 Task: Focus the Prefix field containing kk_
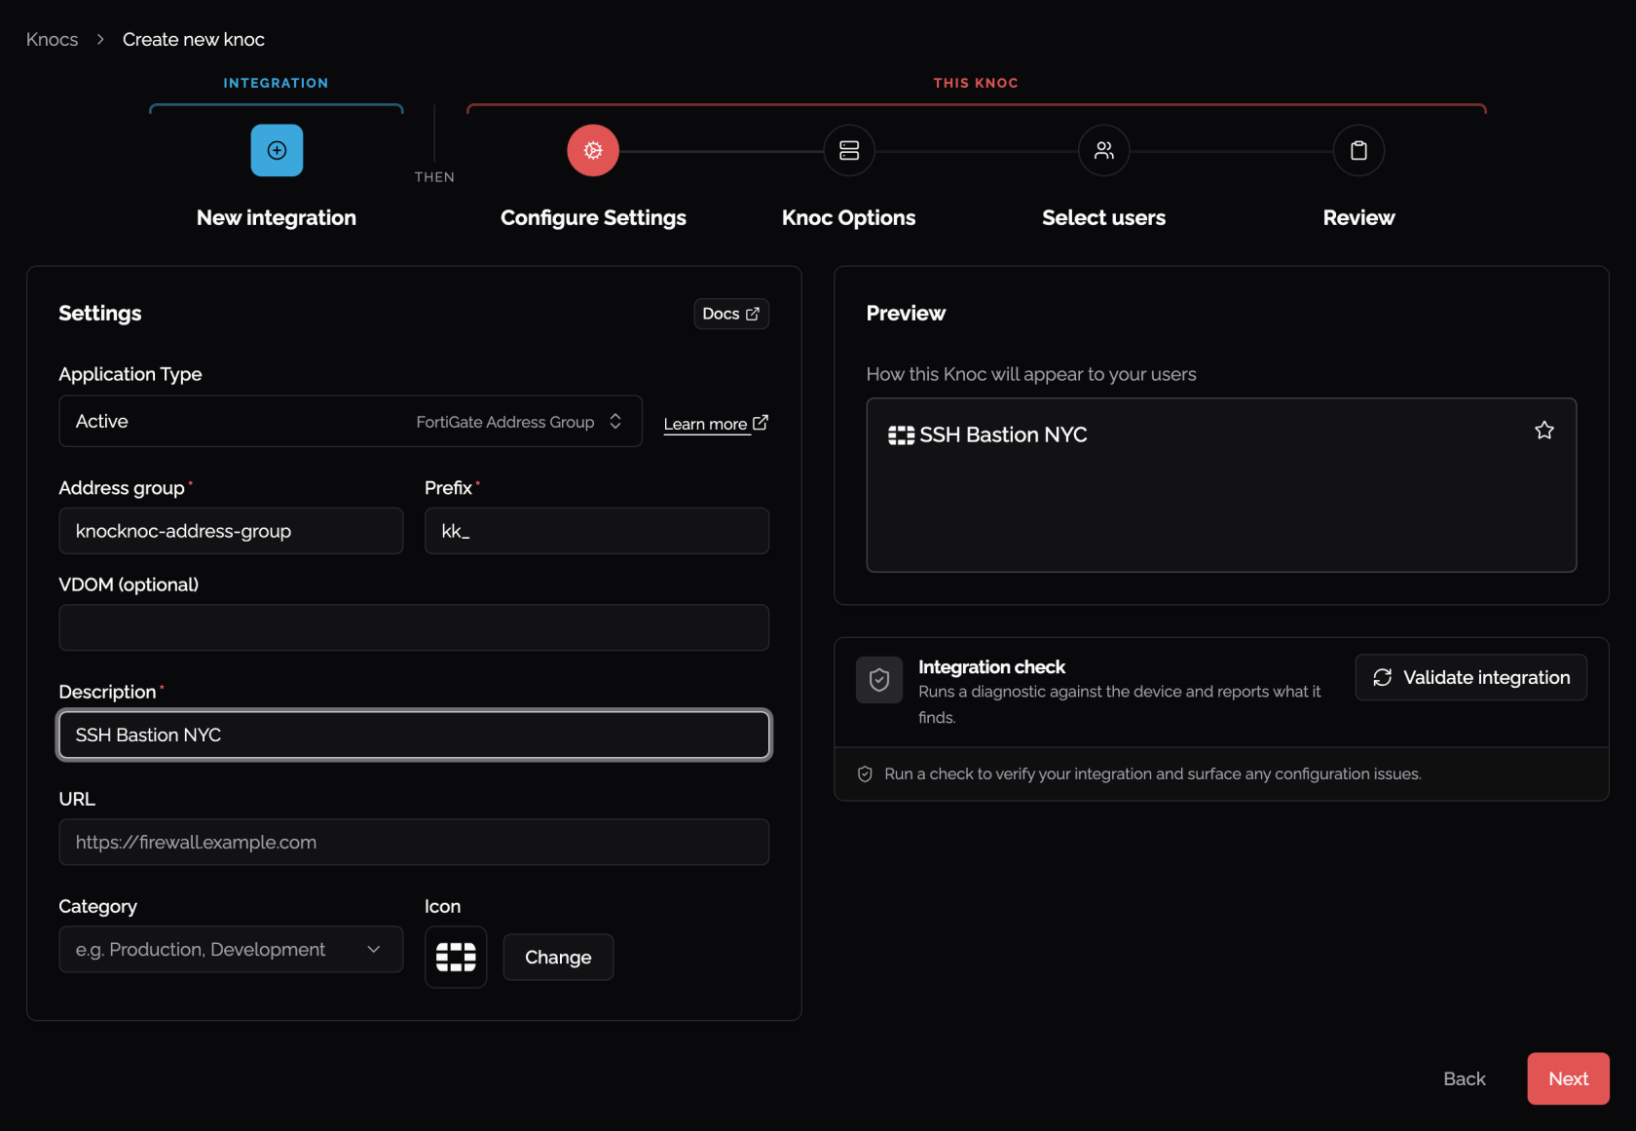[x=597, y=531]
